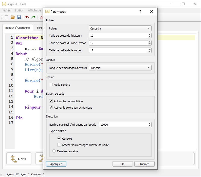Maximize the AlgoFX window

coord(183,4)
